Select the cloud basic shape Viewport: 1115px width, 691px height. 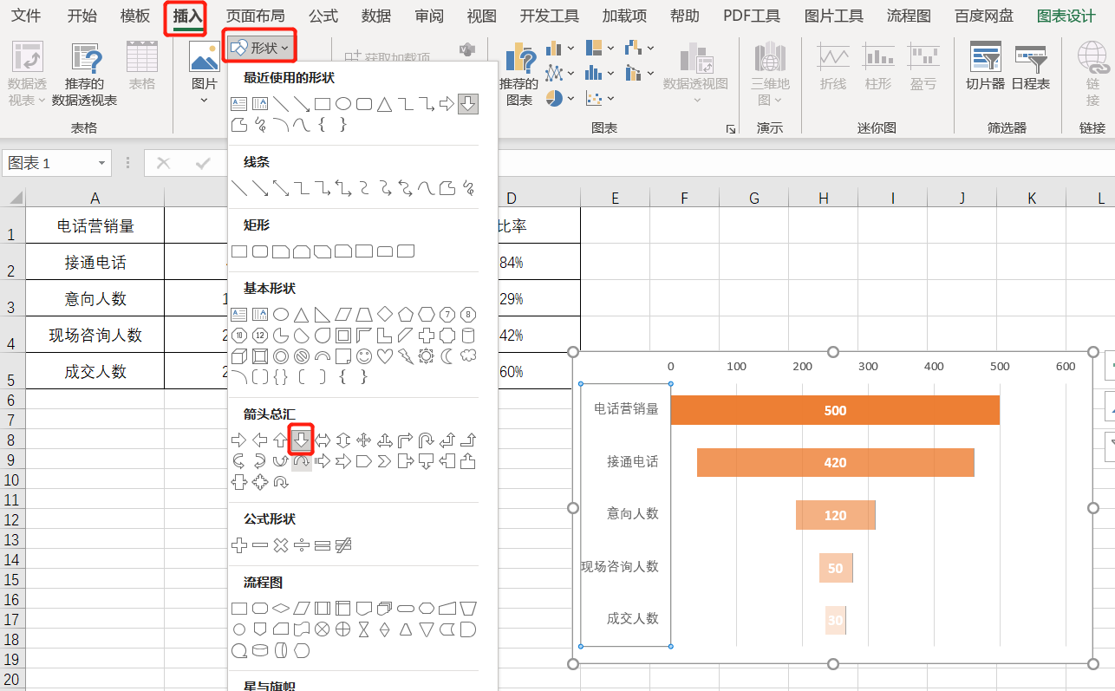coord(468,355)
